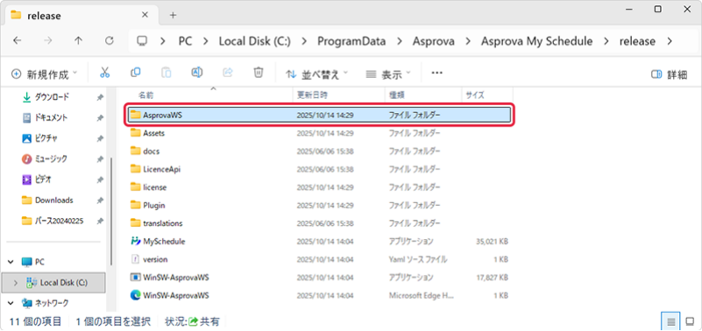This screenshot has width=702, height=331.
Task: Open the 並べ替え sort dropdown
Action: [316, 74]
